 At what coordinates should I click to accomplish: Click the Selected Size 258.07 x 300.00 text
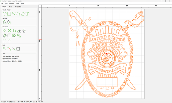[12, 61]
